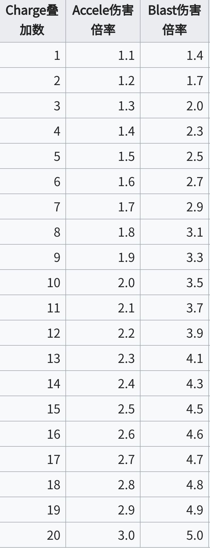210x548 pixels.
Task: Click the Accele伤害倍率 column header
Action: point(103,20)
